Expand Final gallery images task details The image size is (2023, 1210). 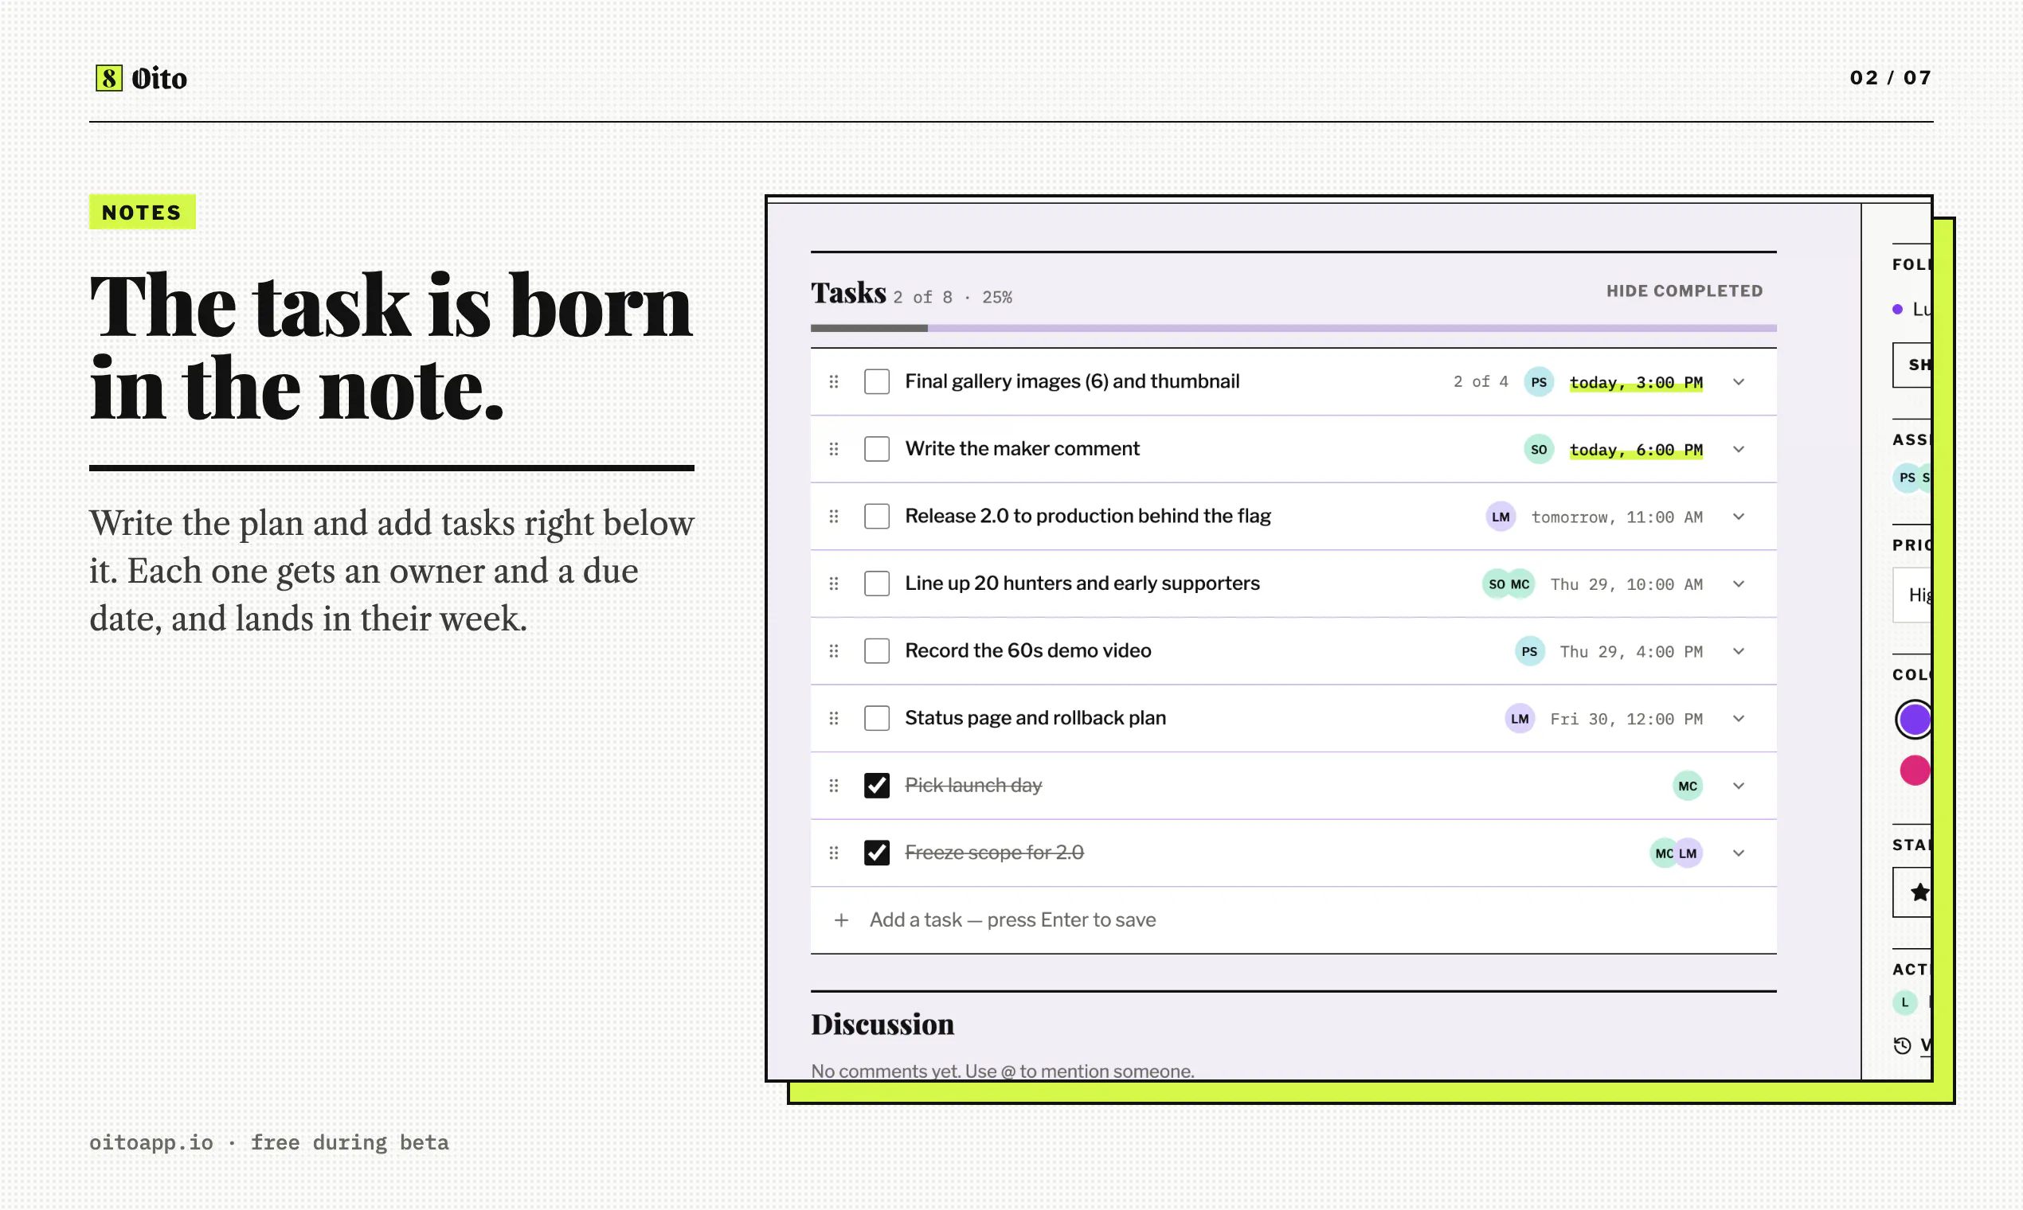(x=1739, y=381)
